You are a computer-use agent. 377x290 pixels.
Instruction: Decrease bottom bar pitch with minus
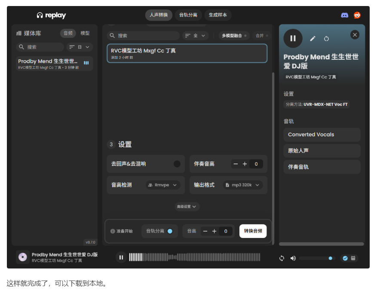pos(205,231)
